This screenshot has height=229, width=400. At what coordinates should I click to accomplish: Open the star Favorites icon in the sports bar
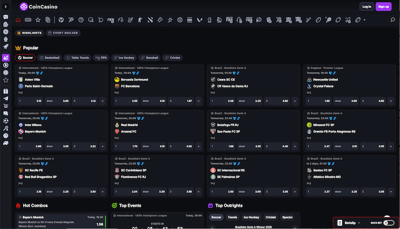[x=38, y=20]
